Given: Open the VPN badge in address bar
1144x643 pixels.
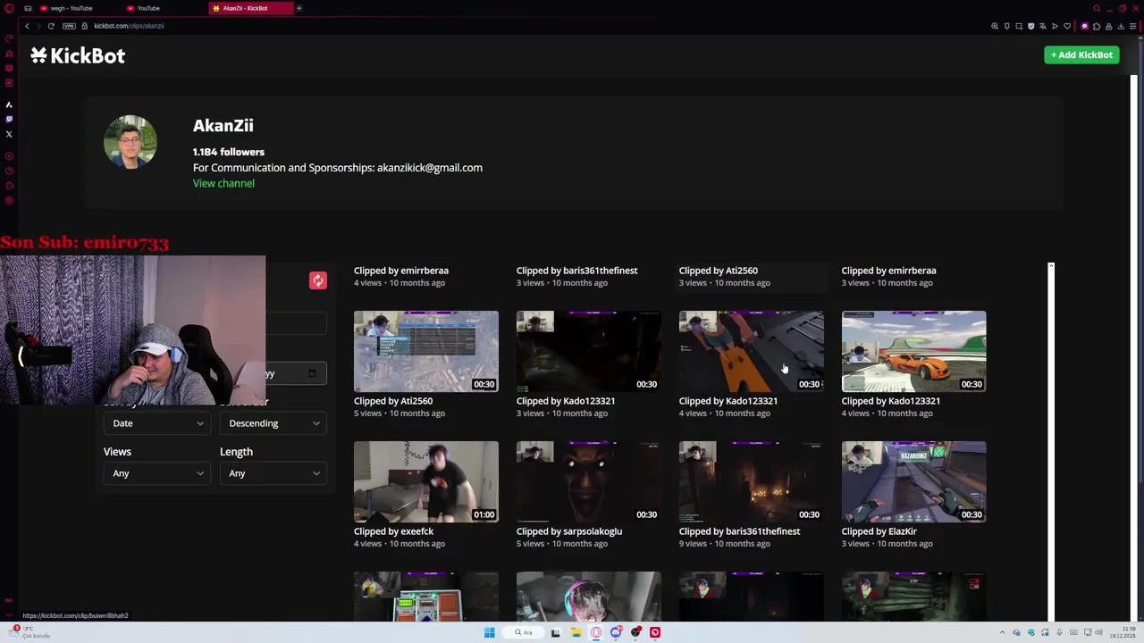Looking at the screenshot, I should coord(69,26).
